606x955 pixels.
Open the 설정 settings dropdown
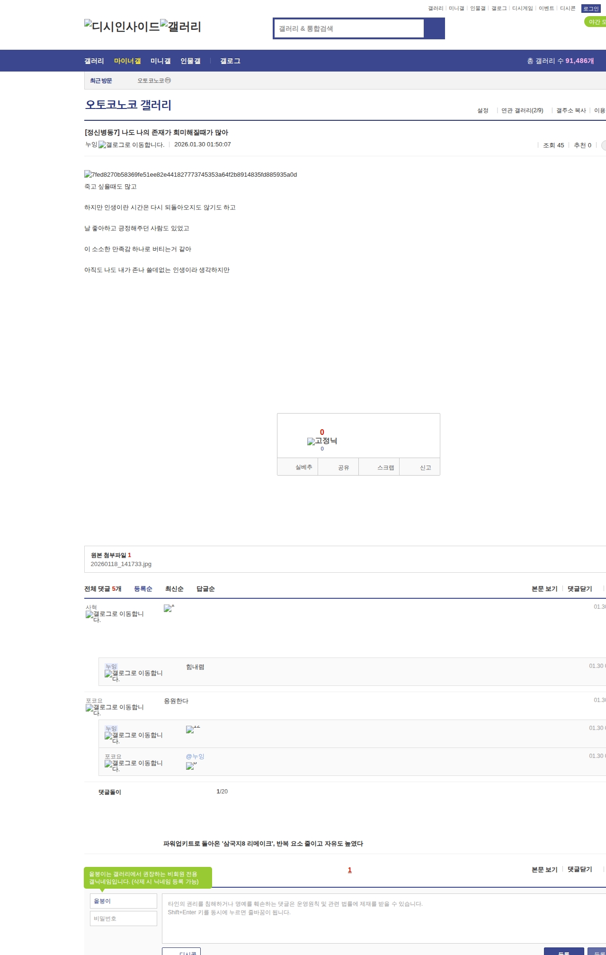point(482,110)
